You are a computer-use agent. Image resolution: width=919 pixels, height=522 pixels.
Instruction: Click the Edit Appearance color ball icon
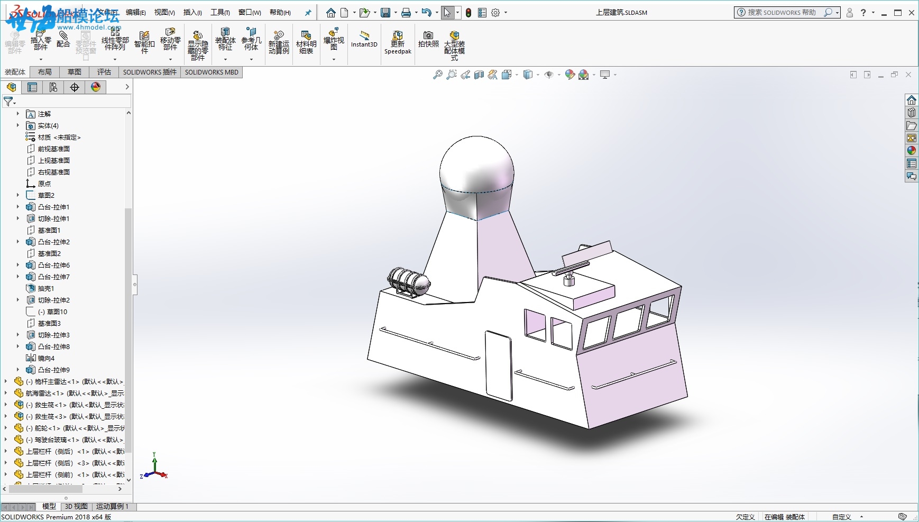coord(569,75)
